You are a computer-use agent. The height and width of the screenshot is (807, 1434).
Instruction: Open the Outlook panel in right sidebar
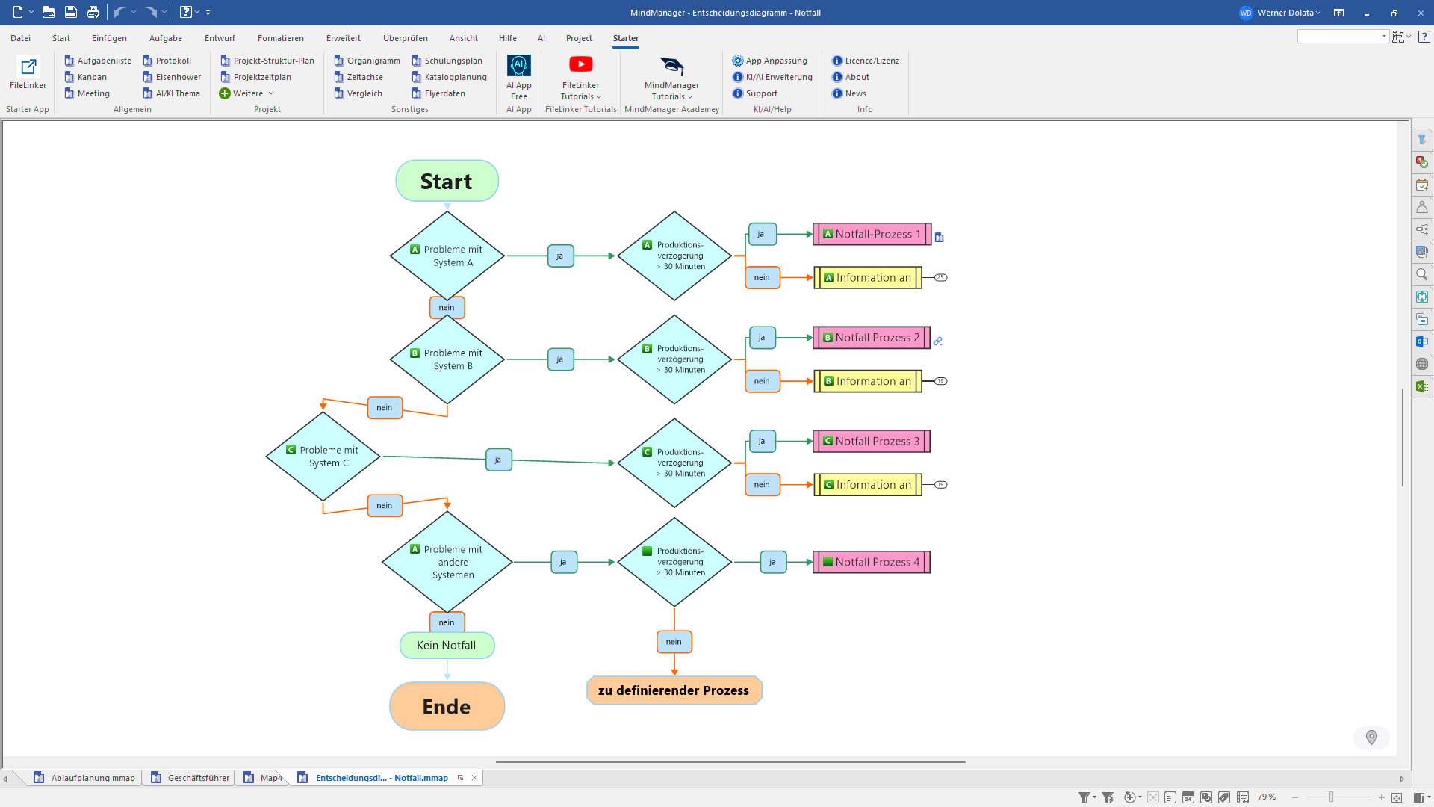coord(1422,341)
